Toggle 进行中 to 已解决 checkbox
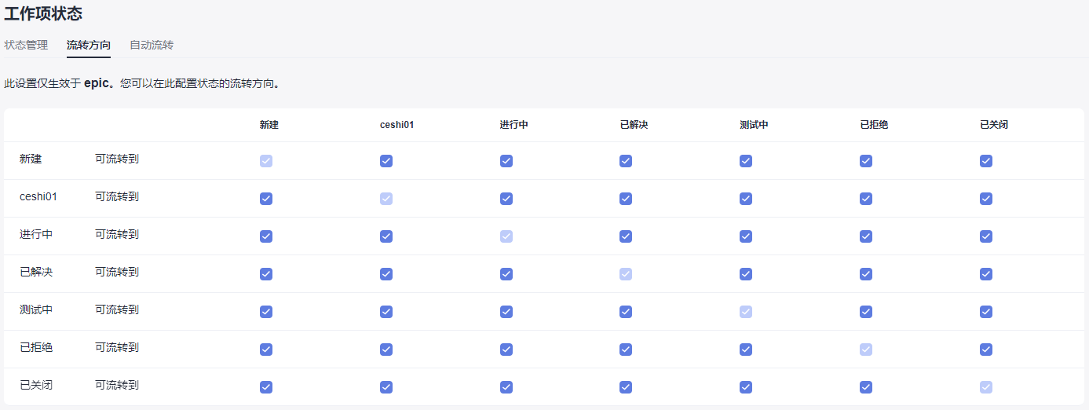This screenshot has height=410, width=1089. pos(626,236)
